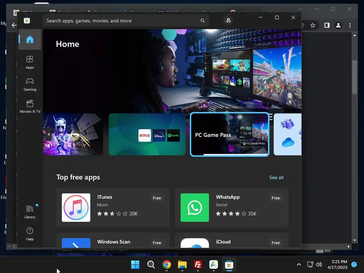
Task: Click Chrome's vertical scrollbar thumb
Action: pos(354,77)
